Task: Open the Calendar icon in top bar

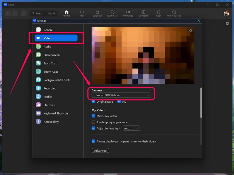Action: pos(97,13)
